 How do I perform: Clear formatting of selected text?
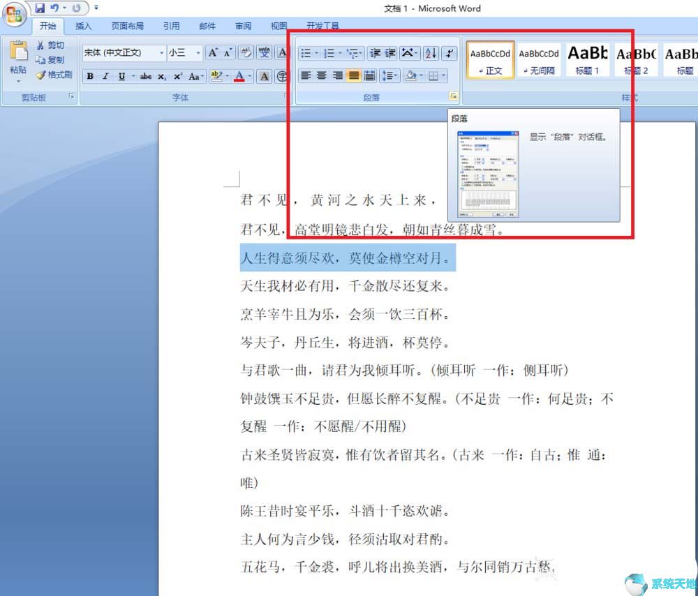coord(245,53)
